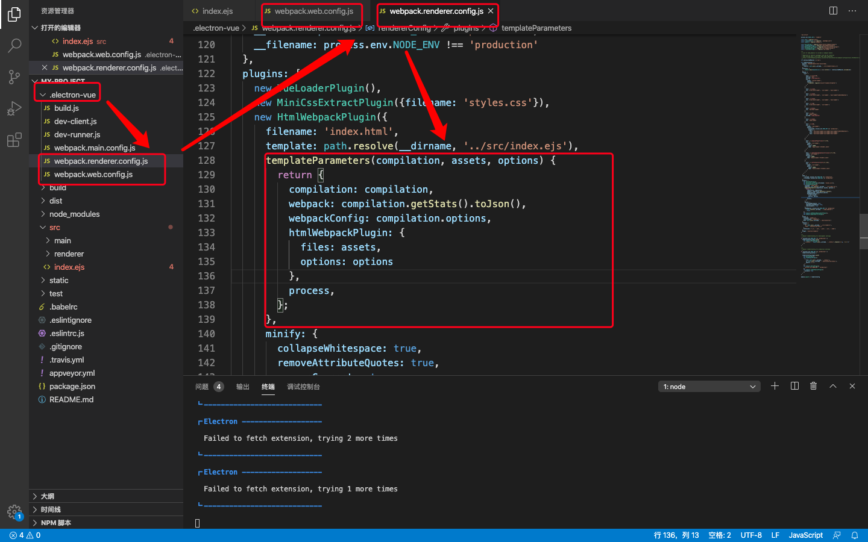
Task: Close the bottom panel
Action: [852, 386]
